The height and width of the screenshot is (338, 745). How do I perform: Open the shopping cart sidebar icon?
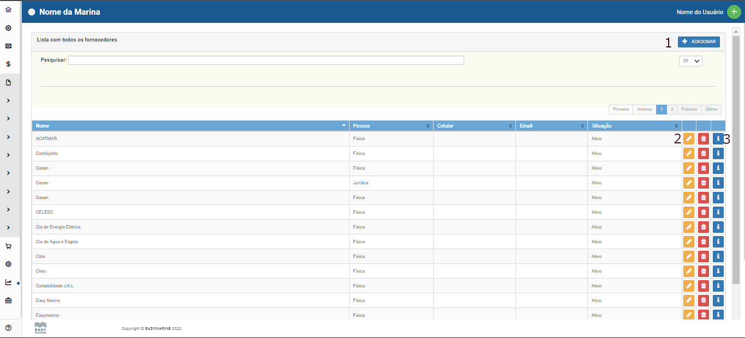pos(8,246)
